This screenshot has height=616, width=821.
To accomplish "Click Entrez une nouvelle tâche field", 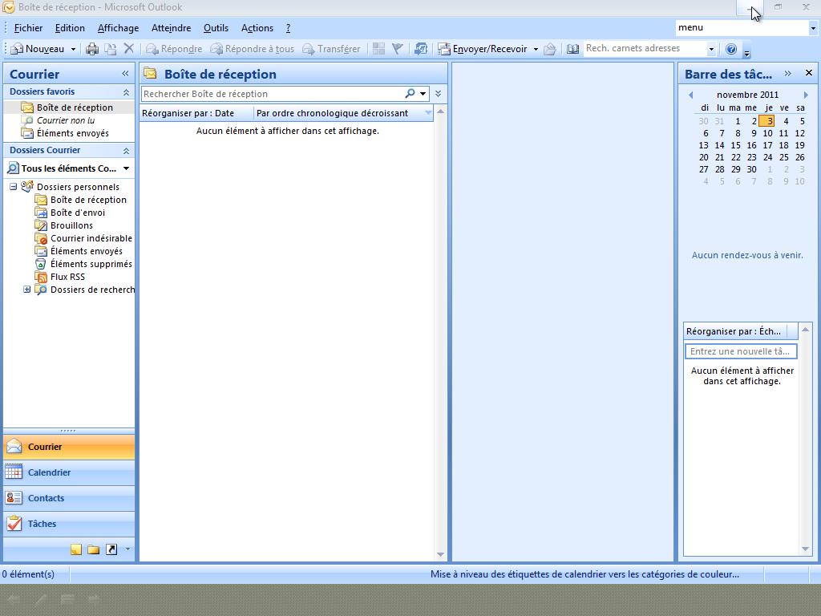I will (x=741, y=351).
